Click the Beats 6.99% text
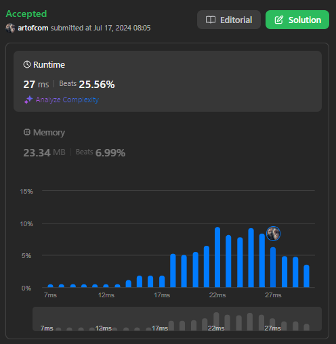The height and width of the screenshot is (344, 336). point(100,152)
